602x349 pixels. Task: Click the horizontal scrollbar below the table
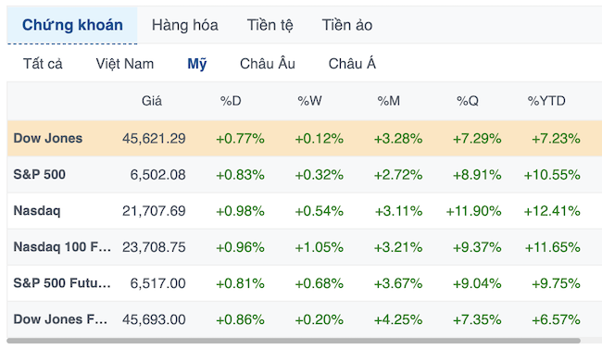click(294, 341)
